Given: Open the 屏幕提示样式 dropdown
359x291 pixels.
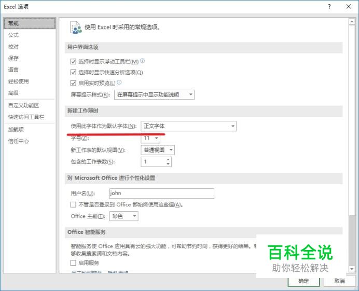Looking at the screenshot, I should click(154, 95).
